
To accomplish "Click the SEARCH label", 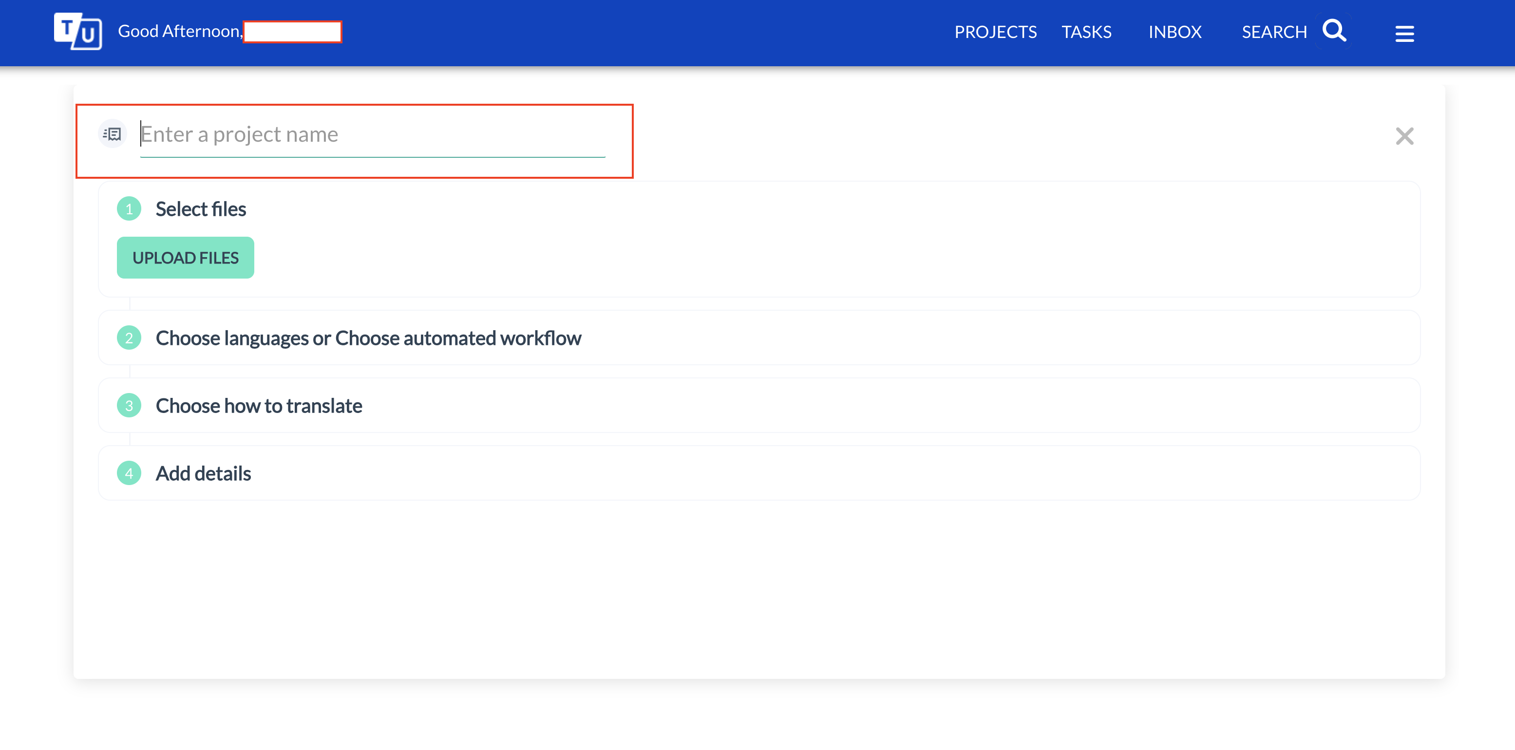I will [x=1274, y=32].
